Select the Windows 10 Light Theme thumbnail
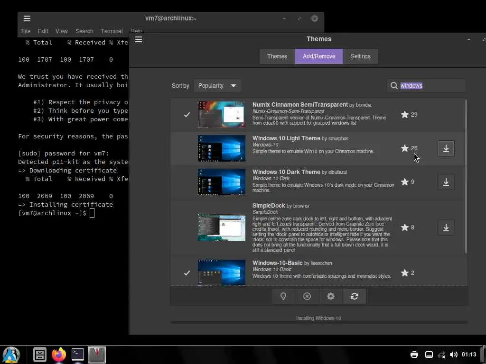The height and width of the screenshot is (364, 486). [222, 148]
